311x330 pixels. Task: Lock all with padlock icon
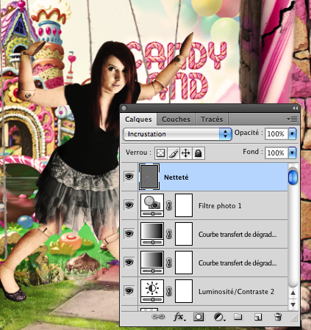199,153
